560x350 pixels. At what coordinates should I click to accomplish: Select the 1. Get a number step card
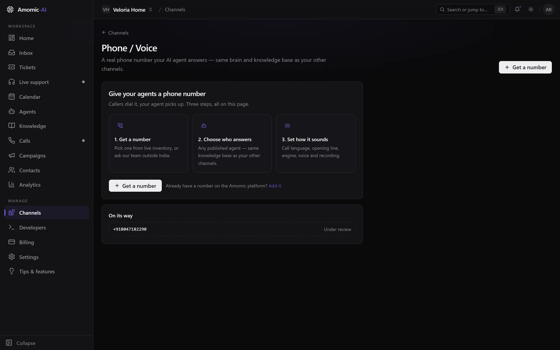pyautogui.click(x=148, y=144)
